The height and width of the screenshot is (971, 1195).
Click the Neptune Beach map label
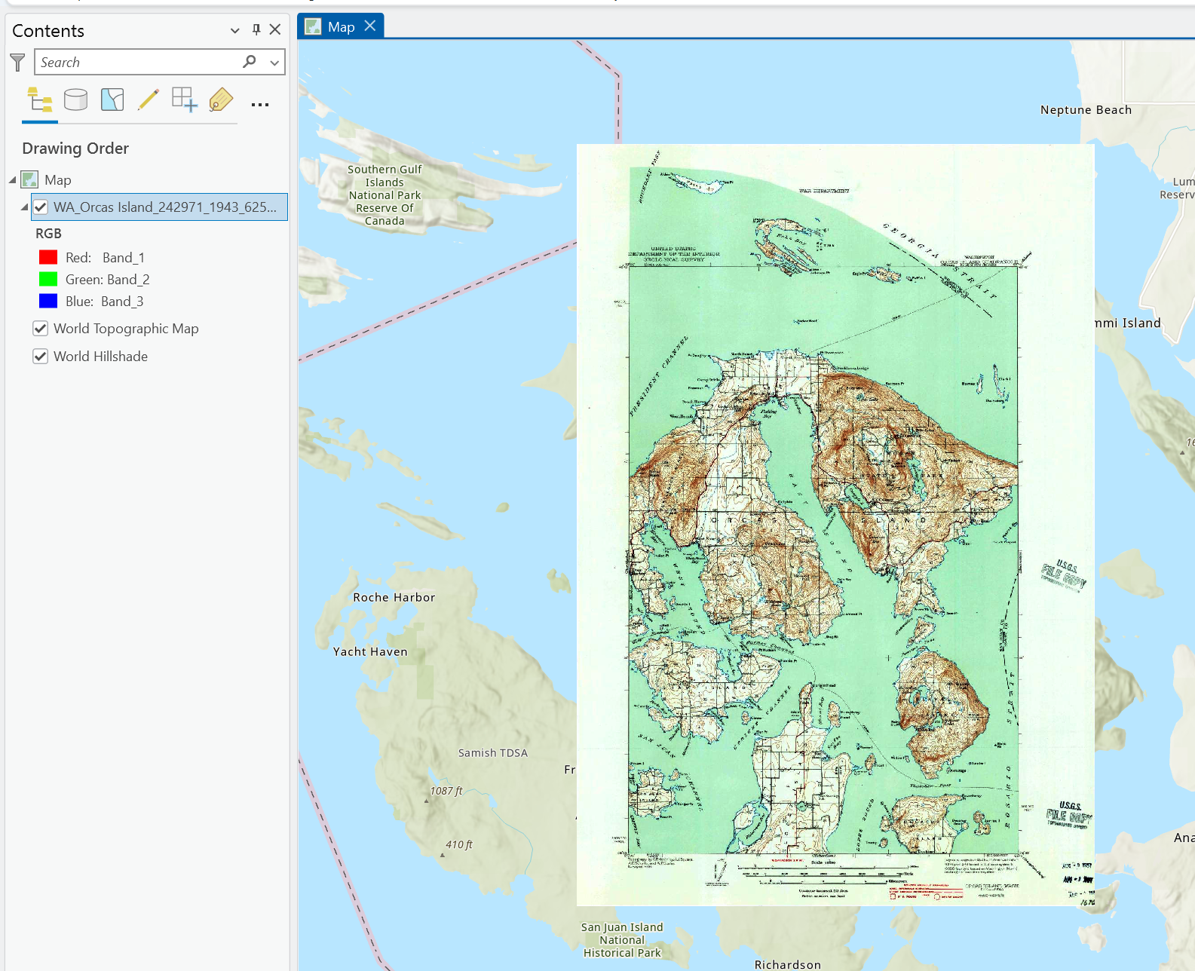(1086, 110)
